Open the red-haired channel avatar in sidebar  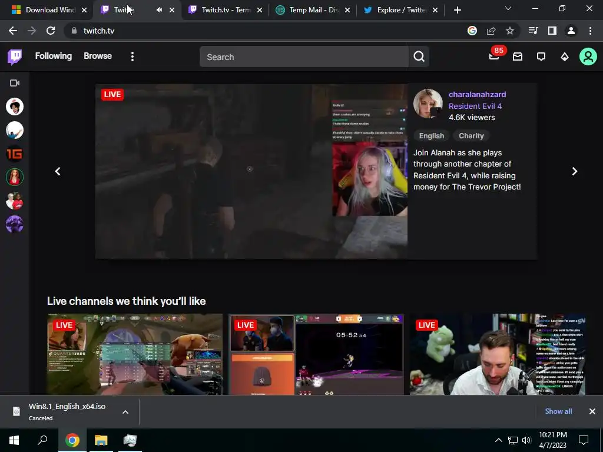pos(15,177)
